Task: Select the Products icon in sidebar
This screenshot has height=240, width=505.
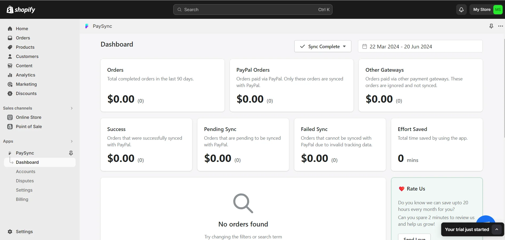Action: click(x=10, y=47)
